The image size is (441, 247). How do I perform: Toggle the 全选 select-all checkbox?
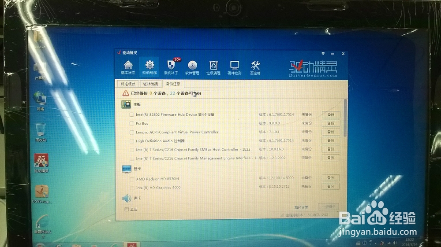pos(127,210)
